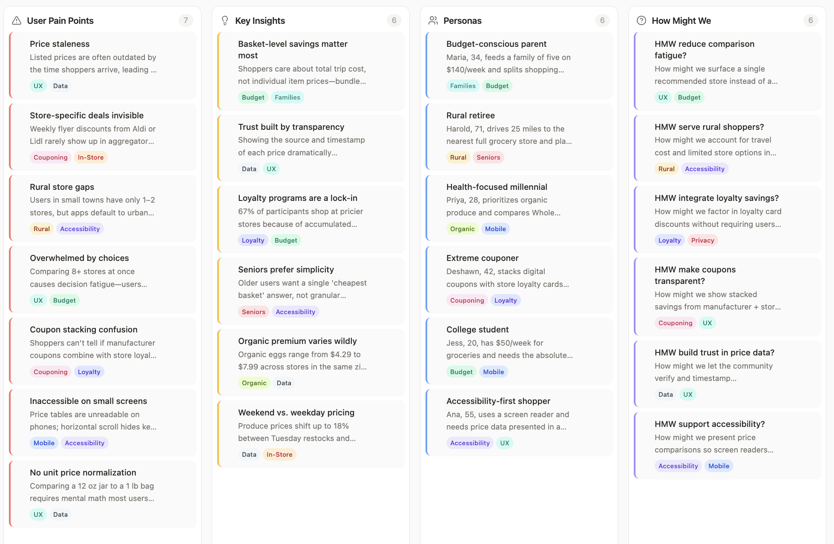Viewport: 834px width, 544px height.
Task: Click the count badge in the Personas header
Action: [x=602, y=20]
